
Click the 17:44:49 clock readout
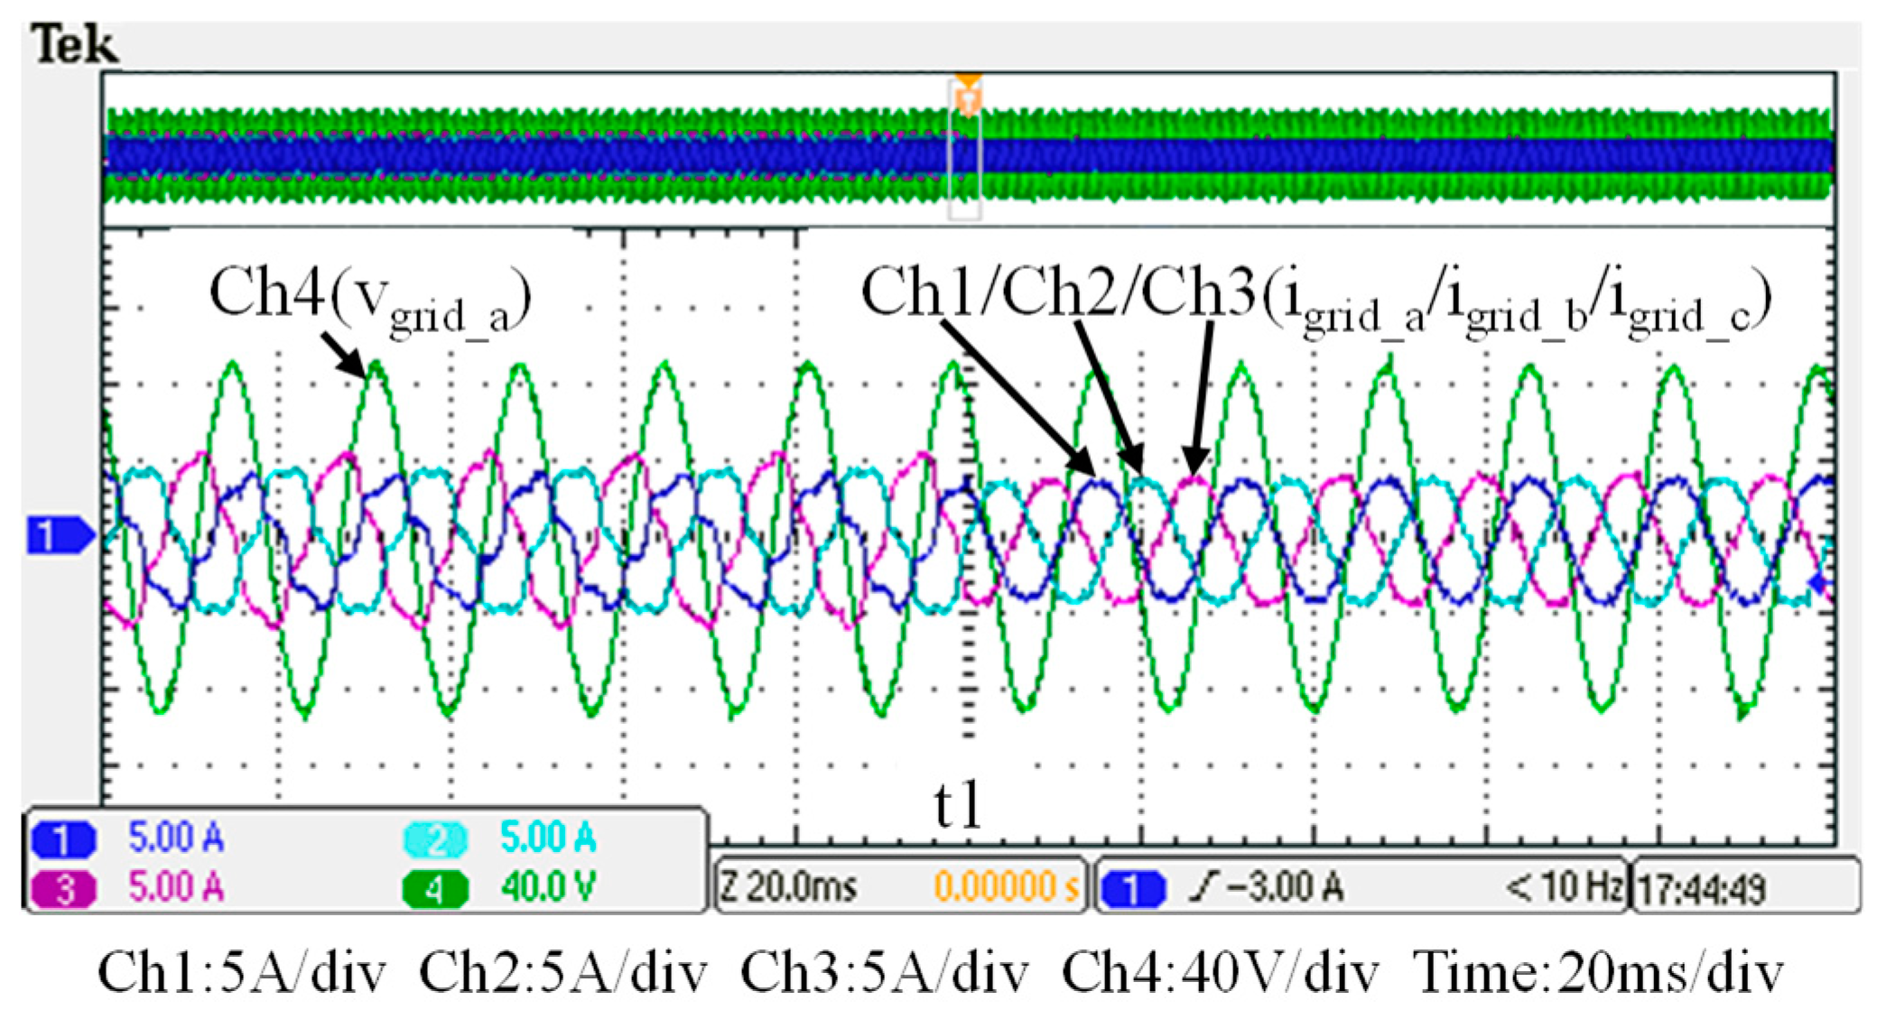coord(1701,890)
